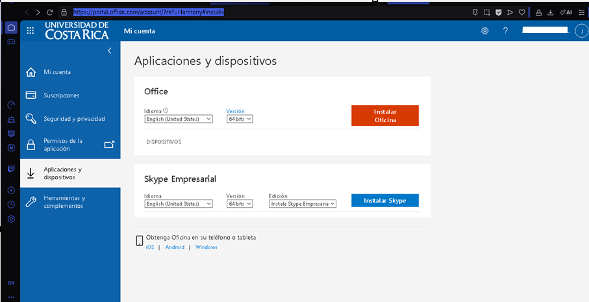The height and width of the screenshot is (302, 589).
Task: Click the padlock icon beside Permisos de la aplicación
Action: [31, 145]
